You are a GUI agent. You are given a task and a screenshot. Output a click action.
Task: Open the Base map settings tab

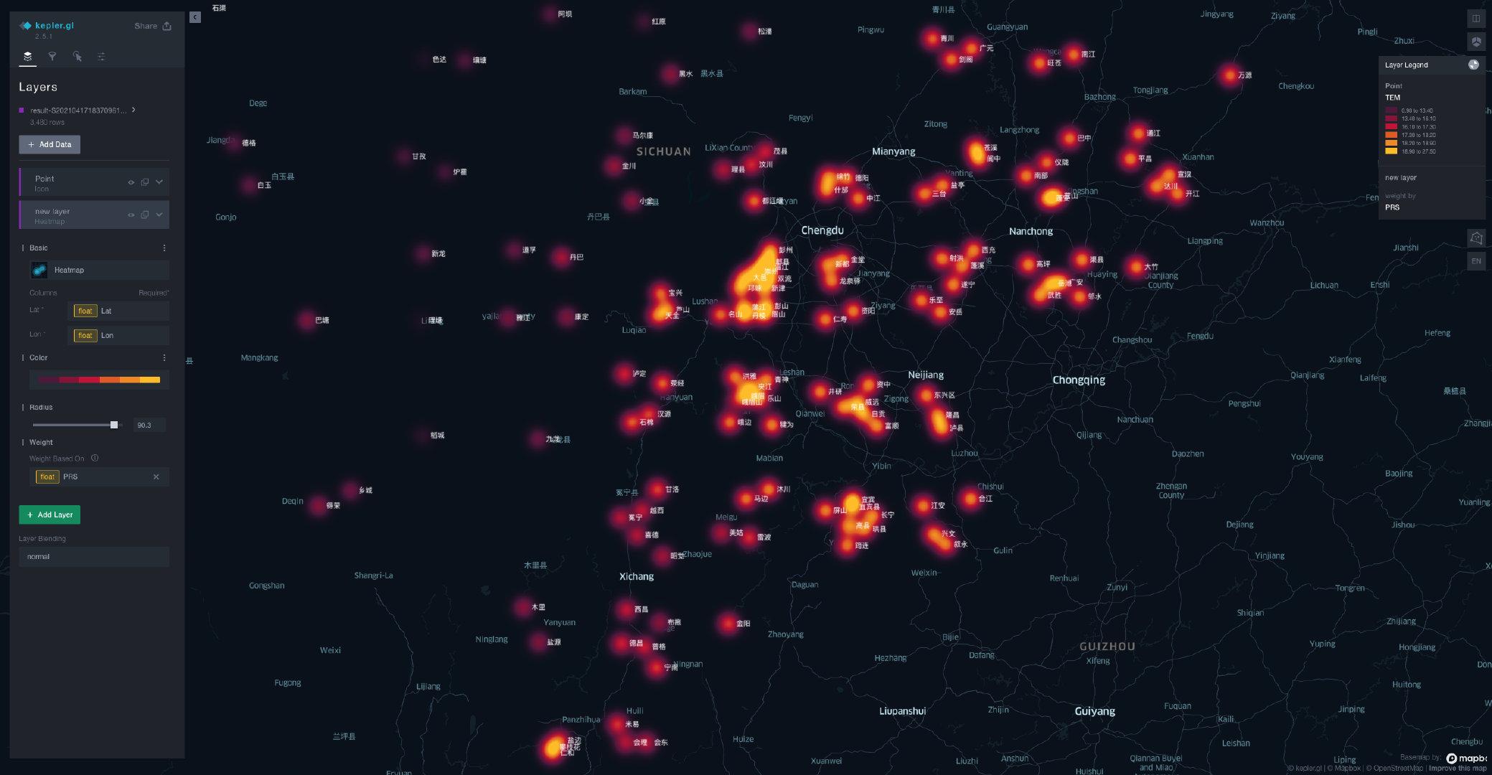pyautogui.click(x=101, y=56)
